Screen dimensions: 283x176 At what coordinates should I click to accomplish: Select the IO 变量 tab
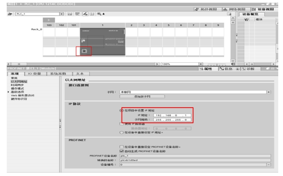point(35,74)
